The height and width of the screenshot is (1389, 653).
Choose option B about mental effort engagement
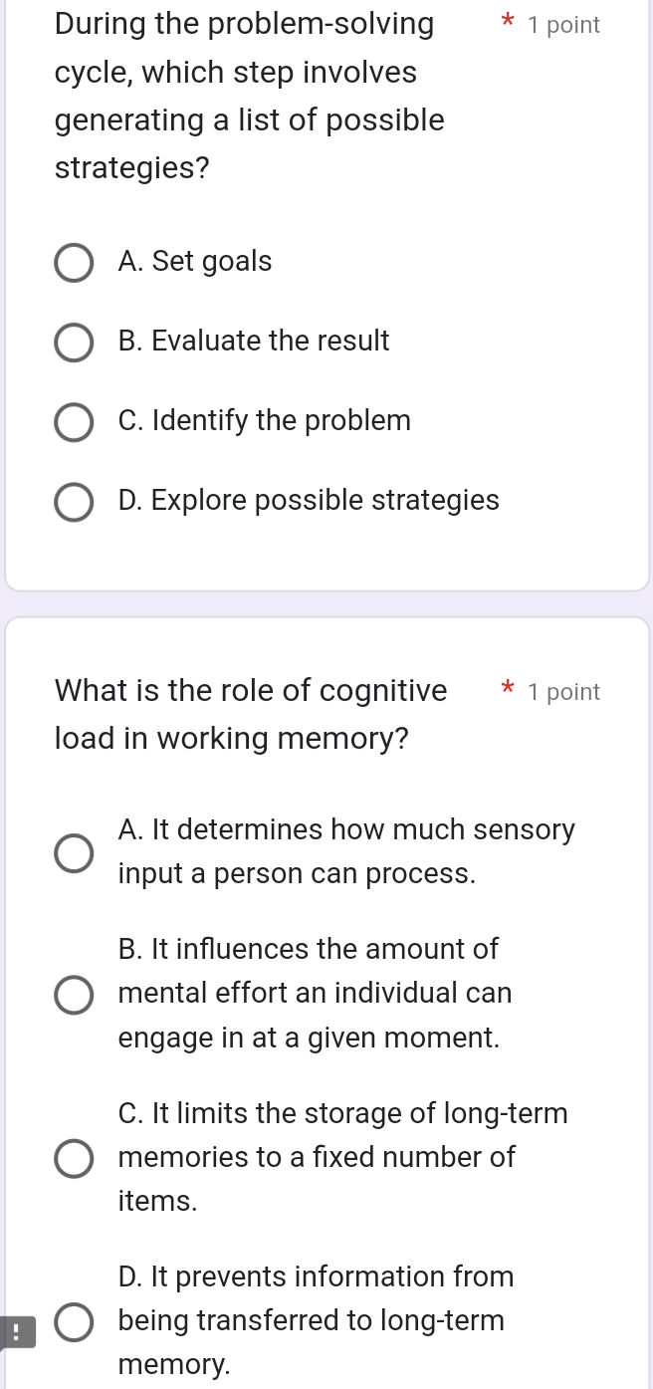(x=74, y=993)
